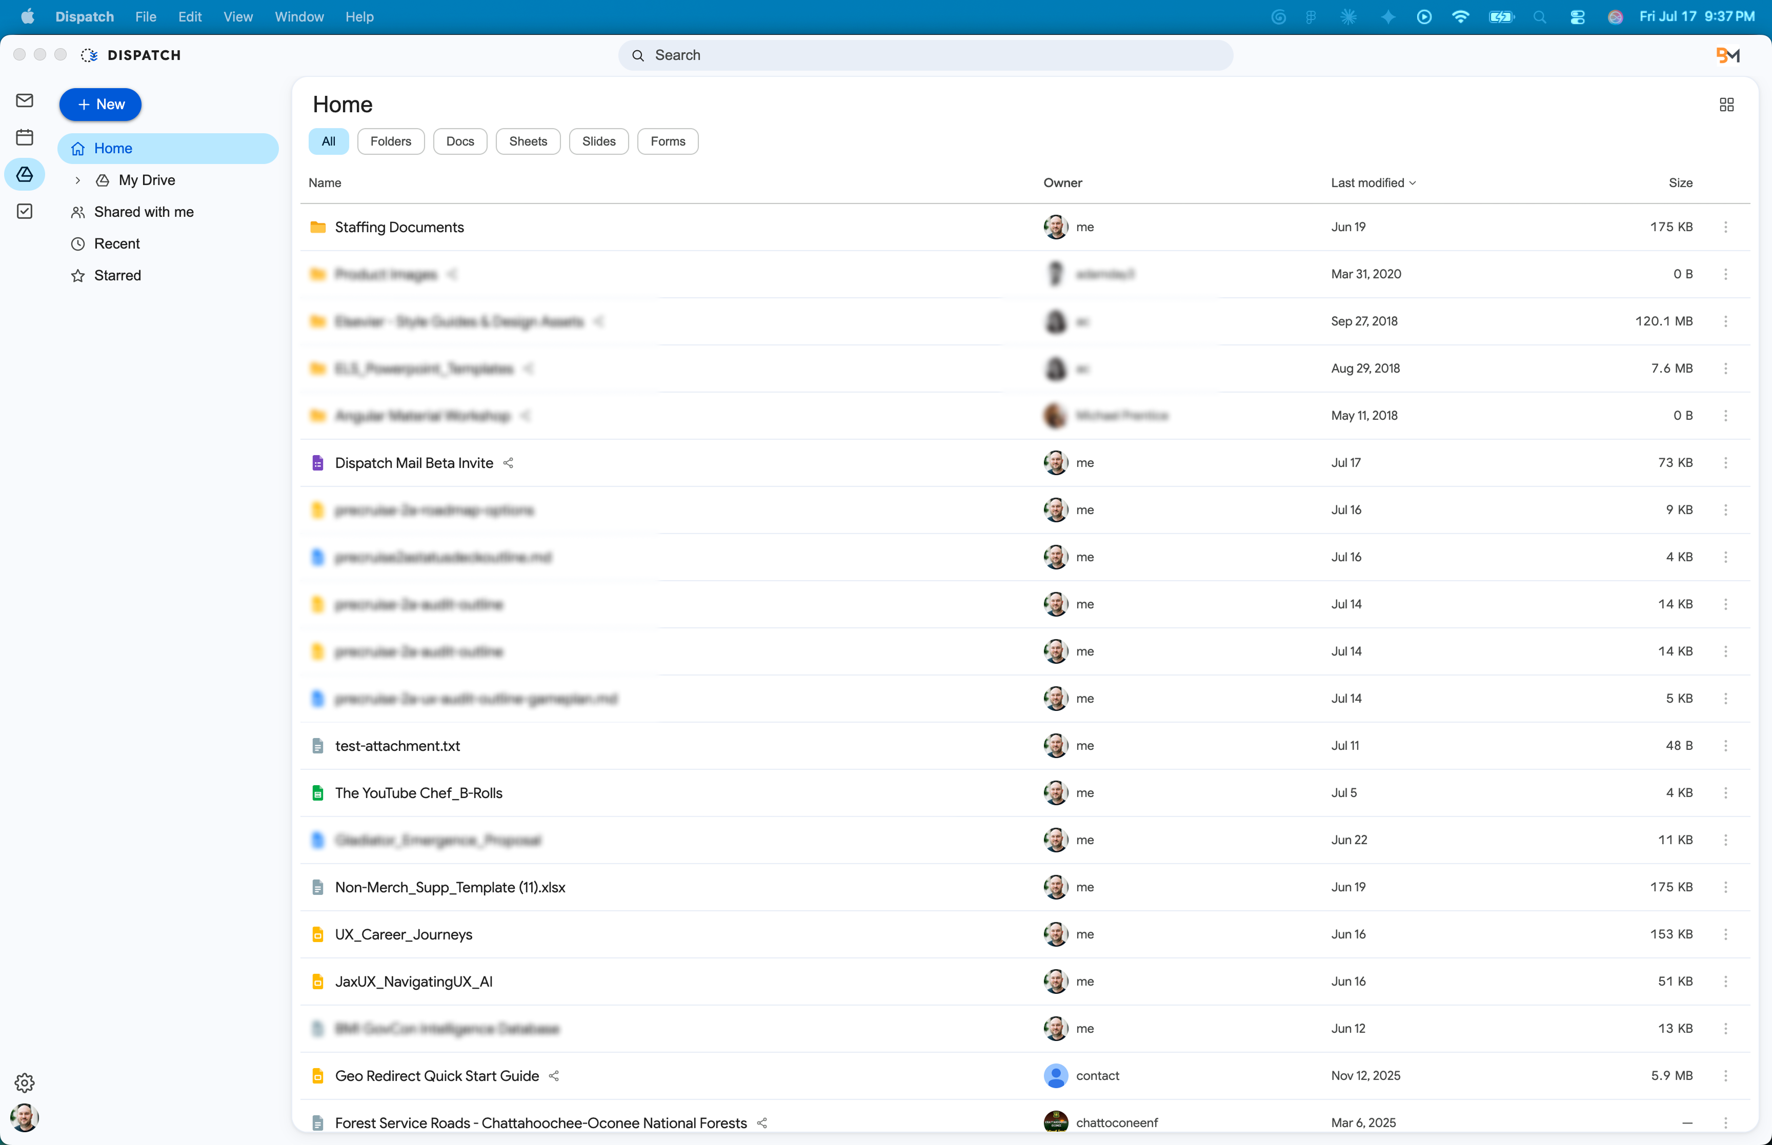This screenshot has height=1145, width=1772.
Task: Open more options for The YouTube Chef_B-Rolls
Action: (1726, 792)
